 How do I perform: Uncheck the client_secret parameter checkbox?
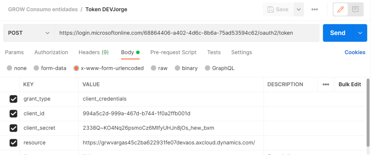click(14, 128)
